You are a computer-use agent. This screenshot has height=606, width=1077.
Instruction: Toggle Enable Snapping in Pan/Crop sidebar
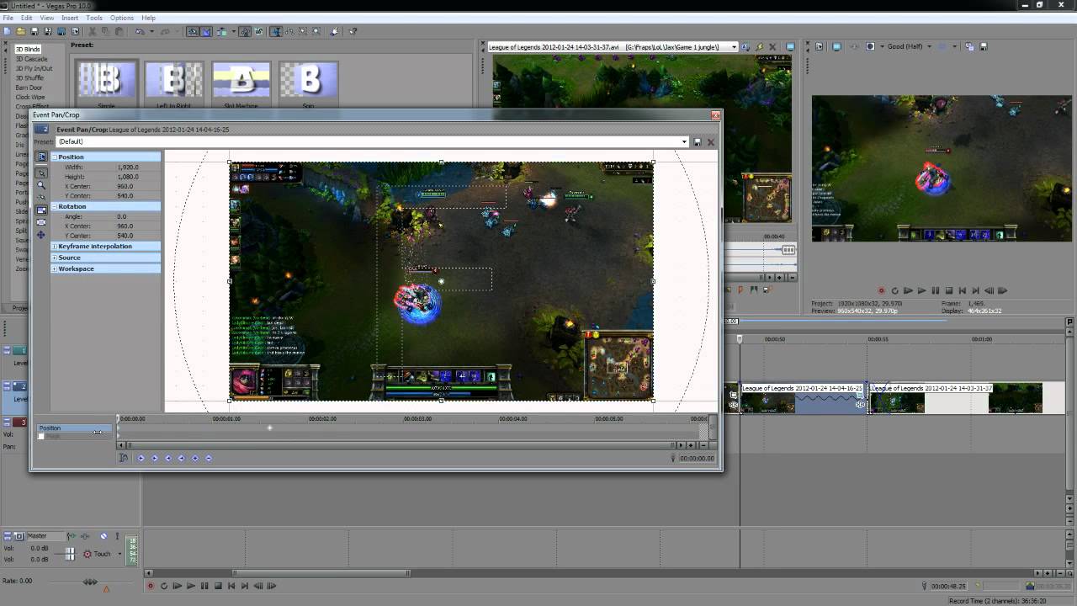click(x=41, y=197)
